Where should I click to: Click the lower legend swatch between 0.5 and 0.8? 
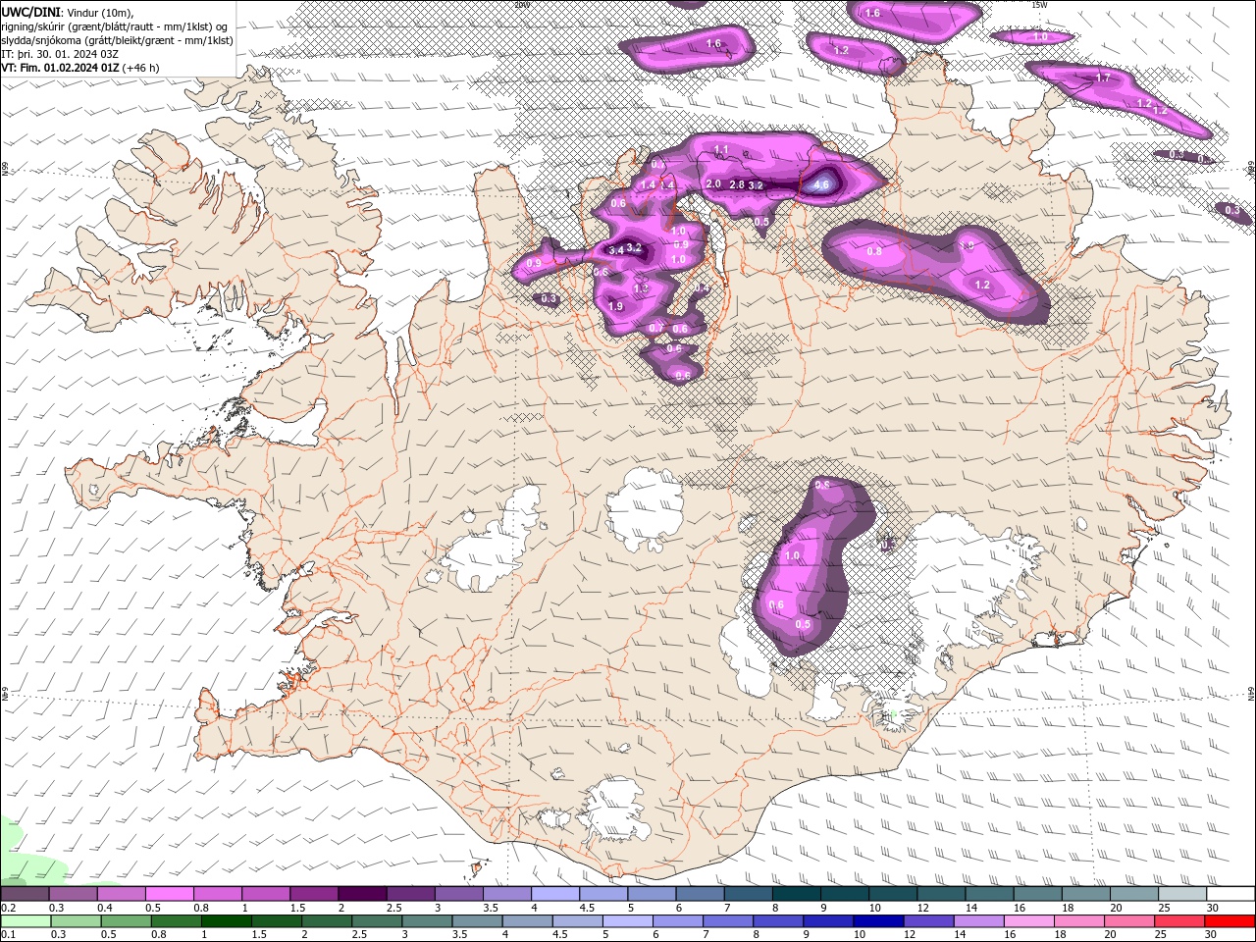pos(126,920)
